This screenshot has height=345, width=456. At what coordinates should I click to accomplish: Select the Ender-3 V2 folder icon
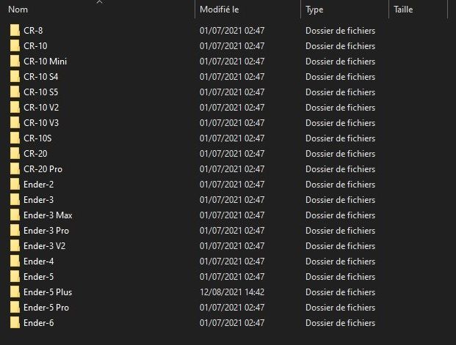click(x=15, y=246)
